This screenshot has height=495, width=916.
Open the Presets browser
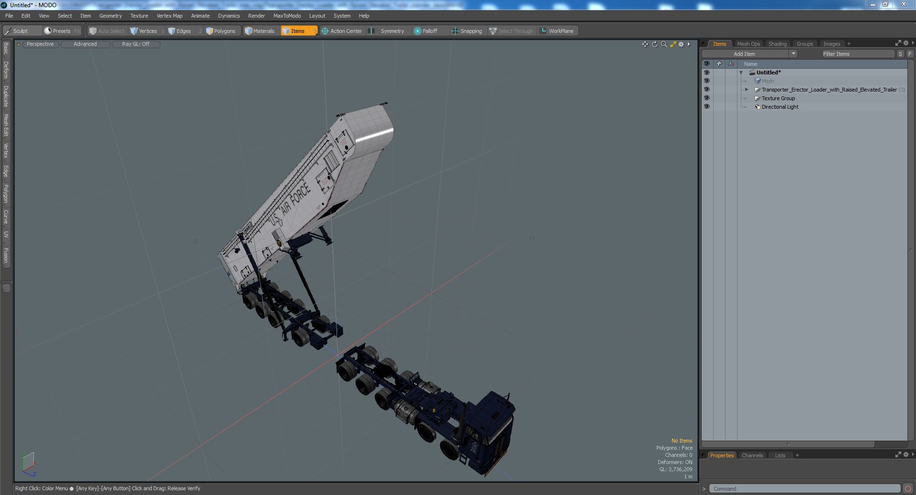click(62, 31)
